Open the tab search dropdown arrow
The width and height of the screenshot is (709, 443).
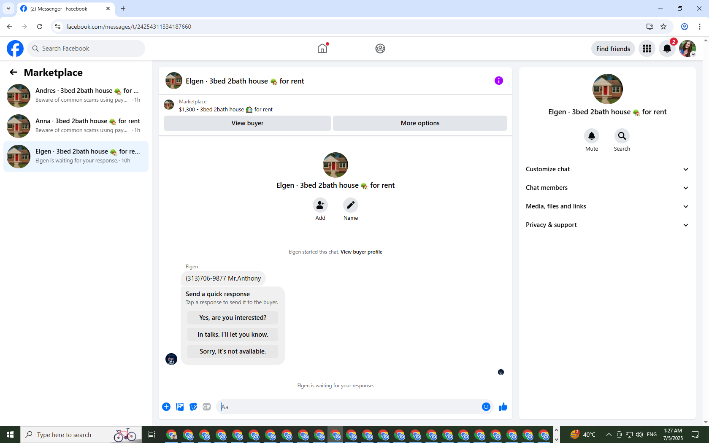pyautogui.click(x=8, y=8)
